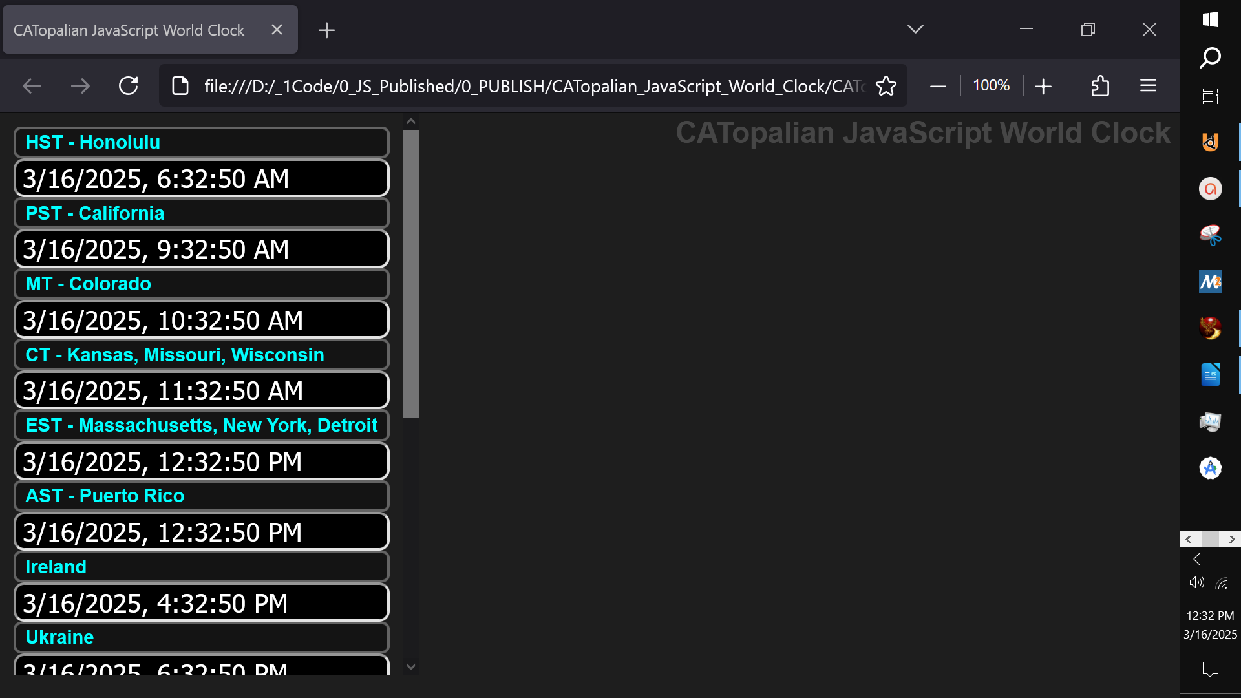Open the browser settings hamburger menu
Screen dimensions: 1241x698
pos(1148,85)
